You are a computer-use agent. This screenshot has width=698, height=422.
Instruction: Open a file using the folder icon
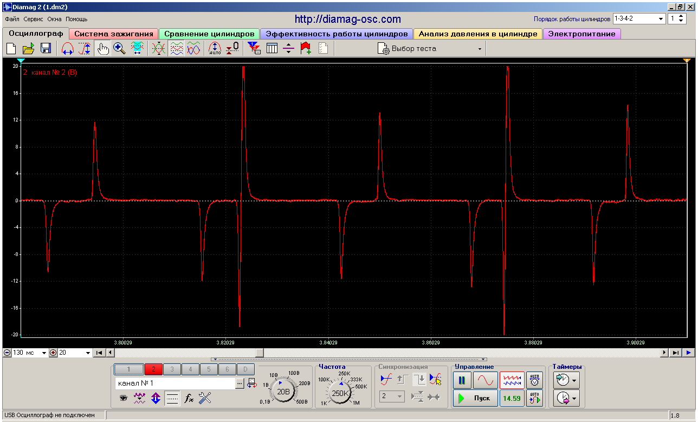pyautogui.click(x=28, y=48)
